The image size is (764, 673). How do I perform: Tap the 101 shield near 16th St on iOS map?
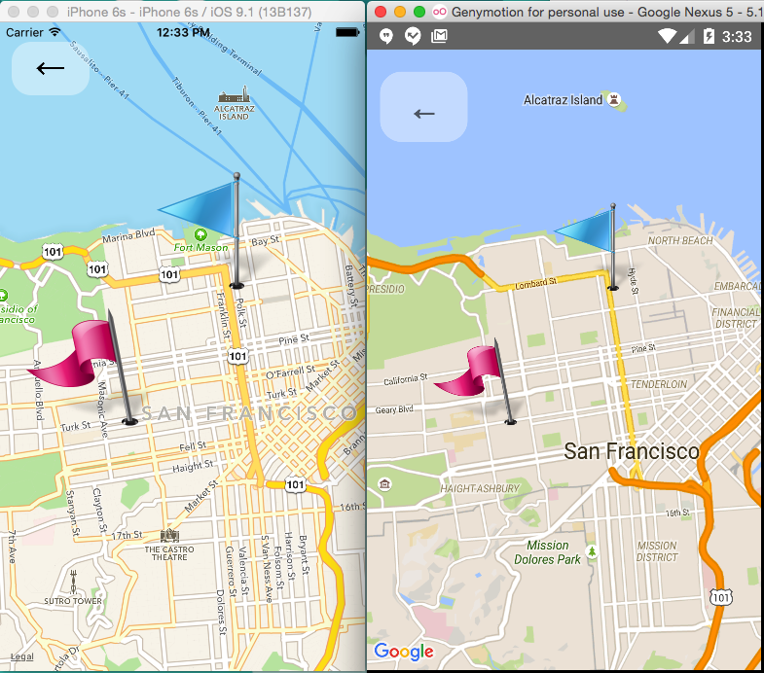tap(295, 485)
